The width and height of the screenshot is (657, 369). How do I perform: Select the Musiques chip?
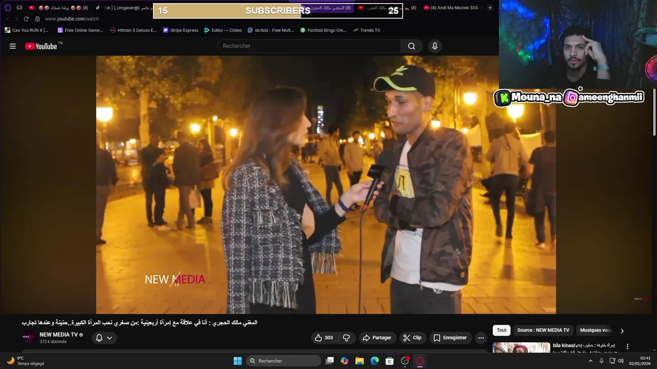coord(595,330)
